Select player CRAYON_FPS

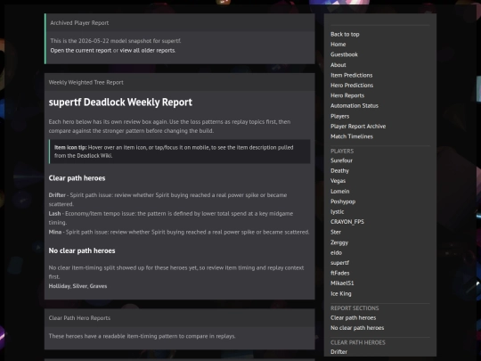(347, 222)
